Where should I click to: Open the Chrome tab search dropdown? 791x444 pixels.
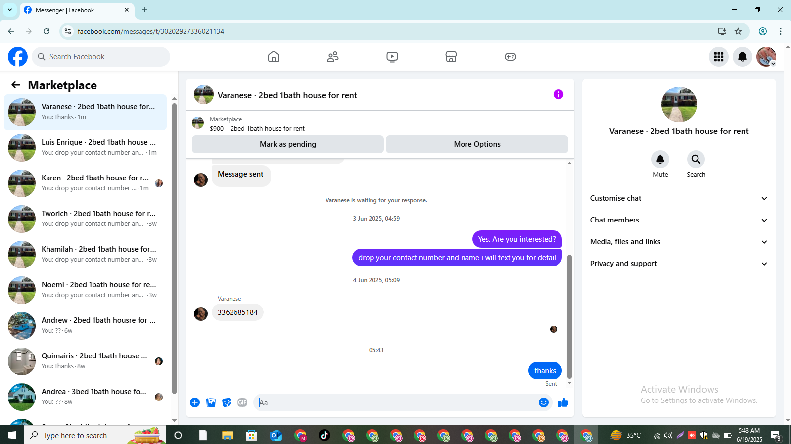pos(10,10)
